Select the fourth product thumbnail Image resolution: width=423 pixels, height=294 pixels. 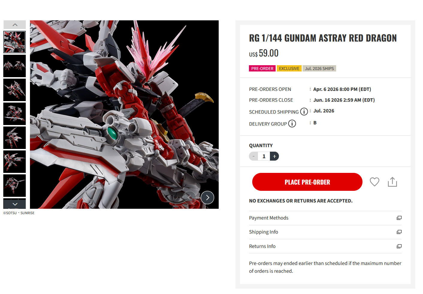tap(15, 114)
